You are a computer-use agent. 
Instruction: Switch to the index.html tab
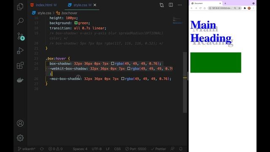tap(44, 5)
